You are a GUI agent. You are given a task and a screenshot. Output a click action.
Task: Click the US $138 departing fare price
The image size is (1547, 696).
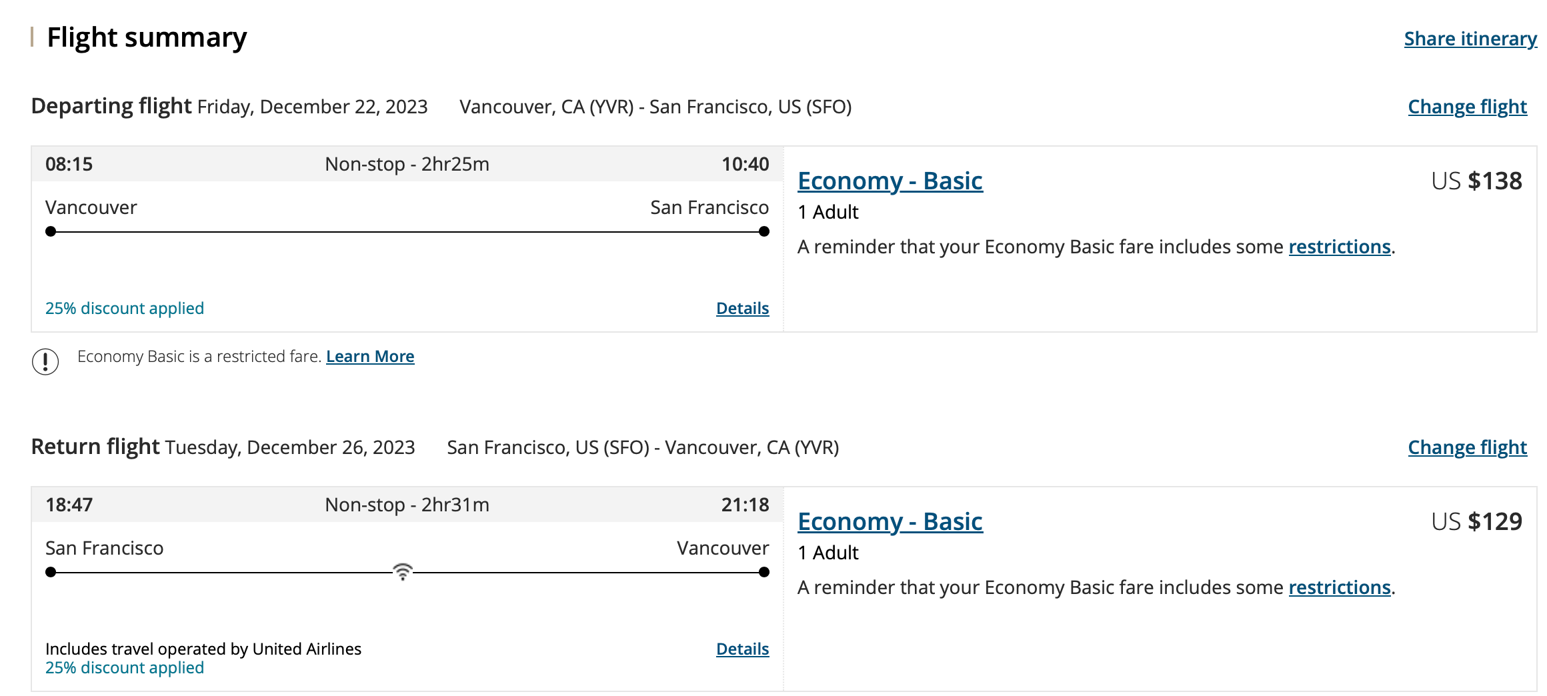coord(1476,181)
